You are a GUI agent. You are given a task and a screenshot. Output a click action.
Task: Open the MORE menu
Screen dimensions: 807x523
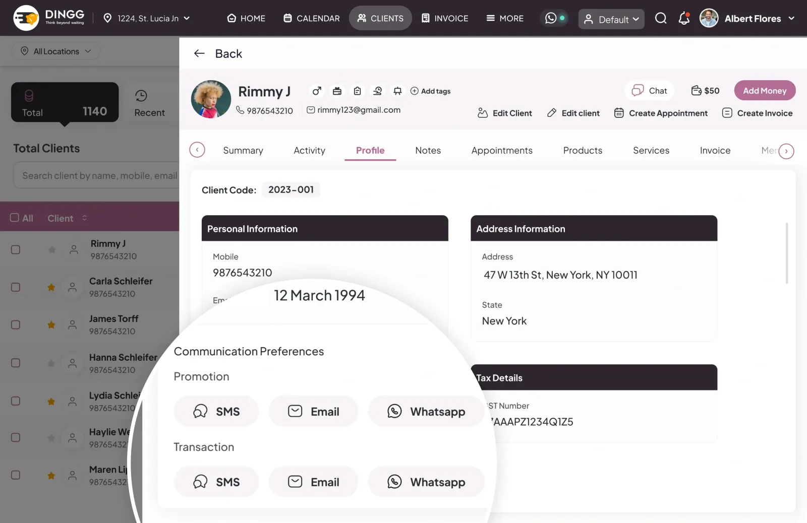[x=505, y=18]
